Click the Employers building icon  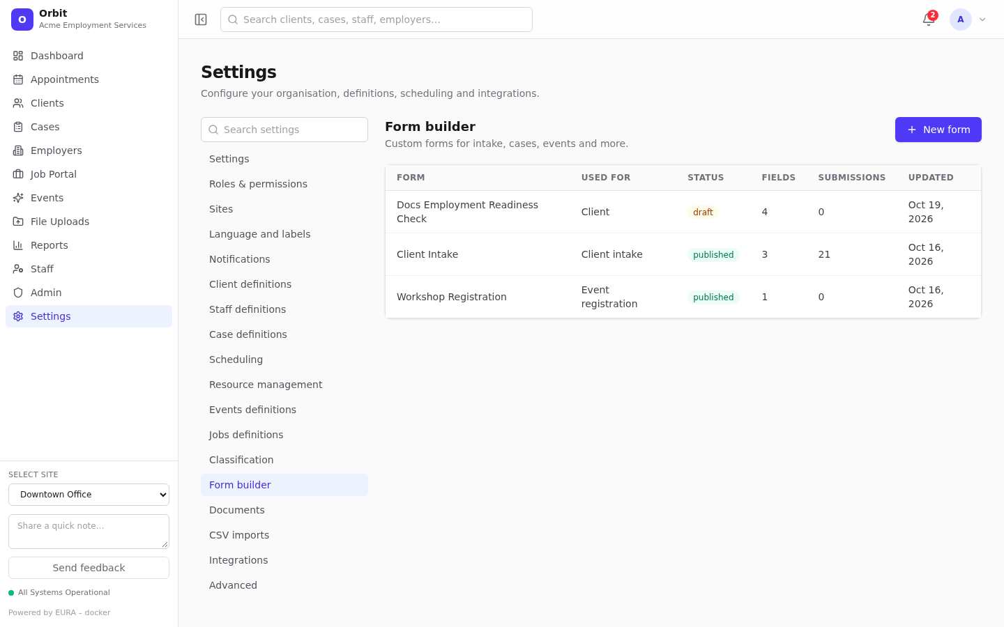pyautogui.click(x=18, y=150)
